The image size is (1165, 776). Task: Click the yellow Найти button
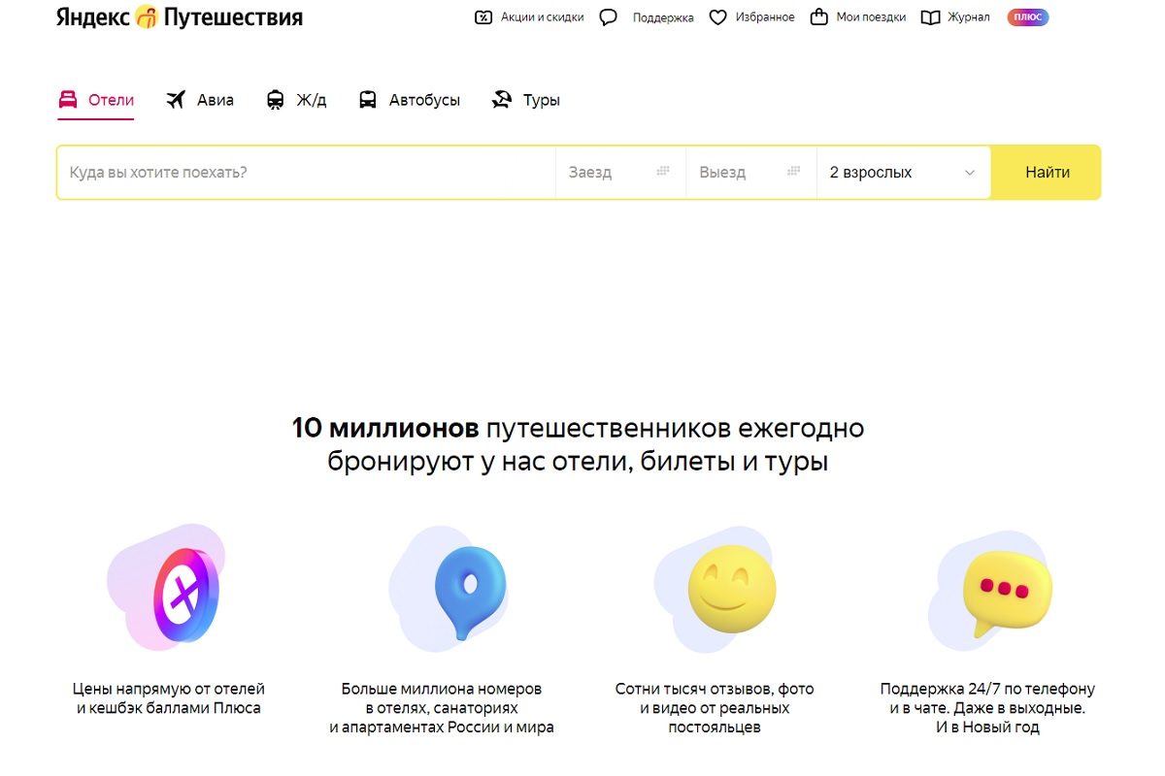coord(1047,173)
